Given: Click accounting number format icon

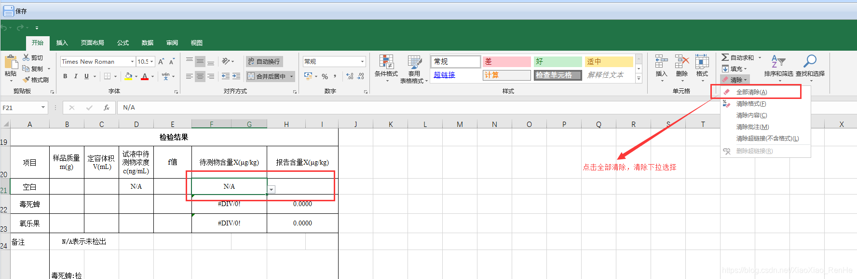Looking at the screenshot, I should (309, 76).
